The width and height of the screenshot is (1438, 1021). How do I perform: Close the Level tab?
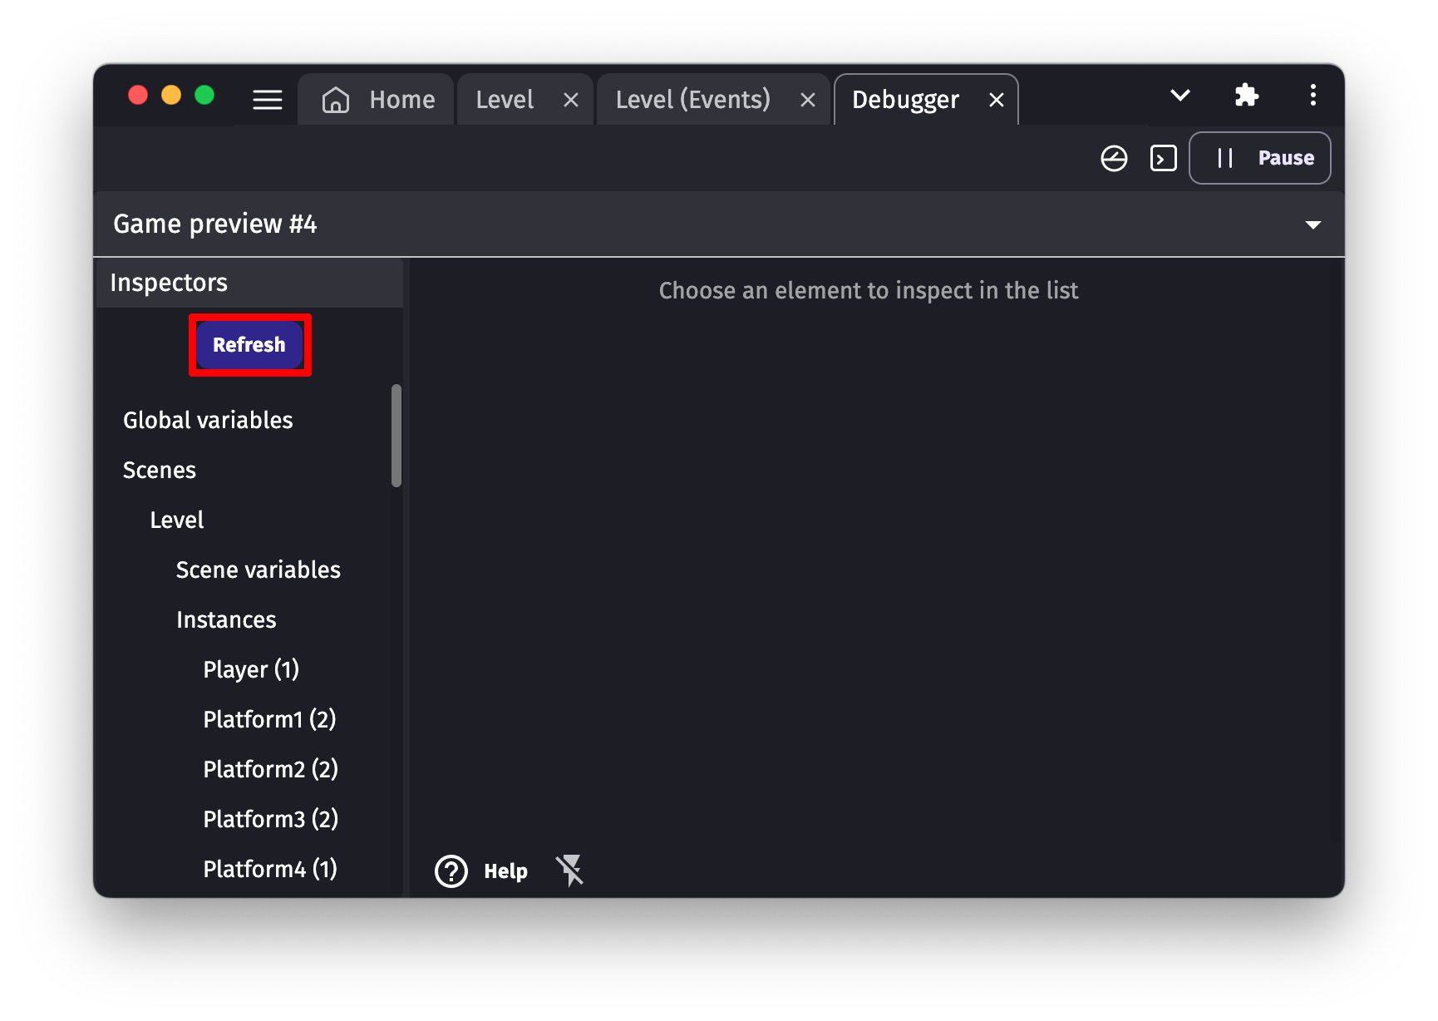coord(571,101)
